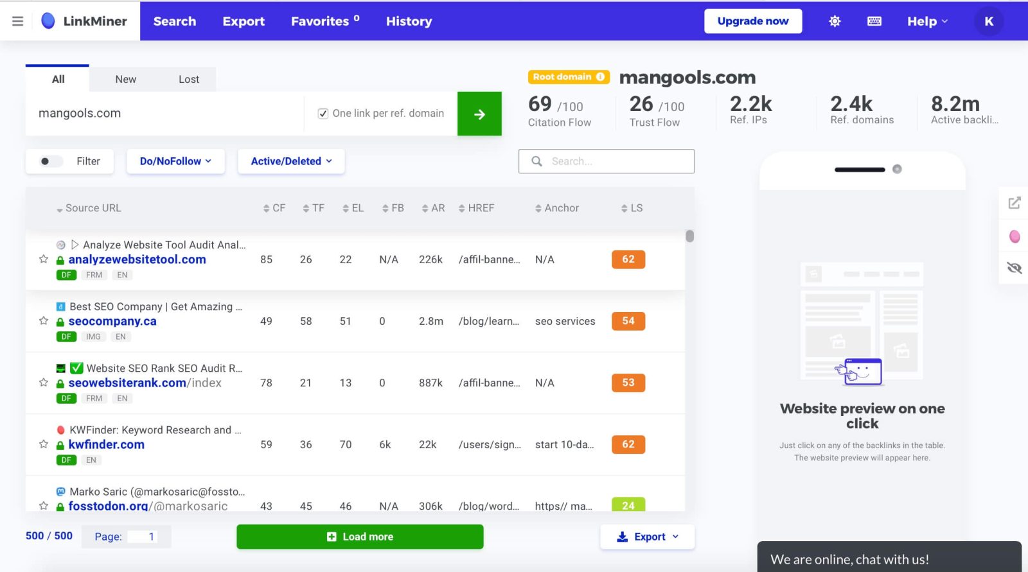Click the table vertical scrollbar thumb
This screenshot has width=1028, height=572.
[690, 236]
